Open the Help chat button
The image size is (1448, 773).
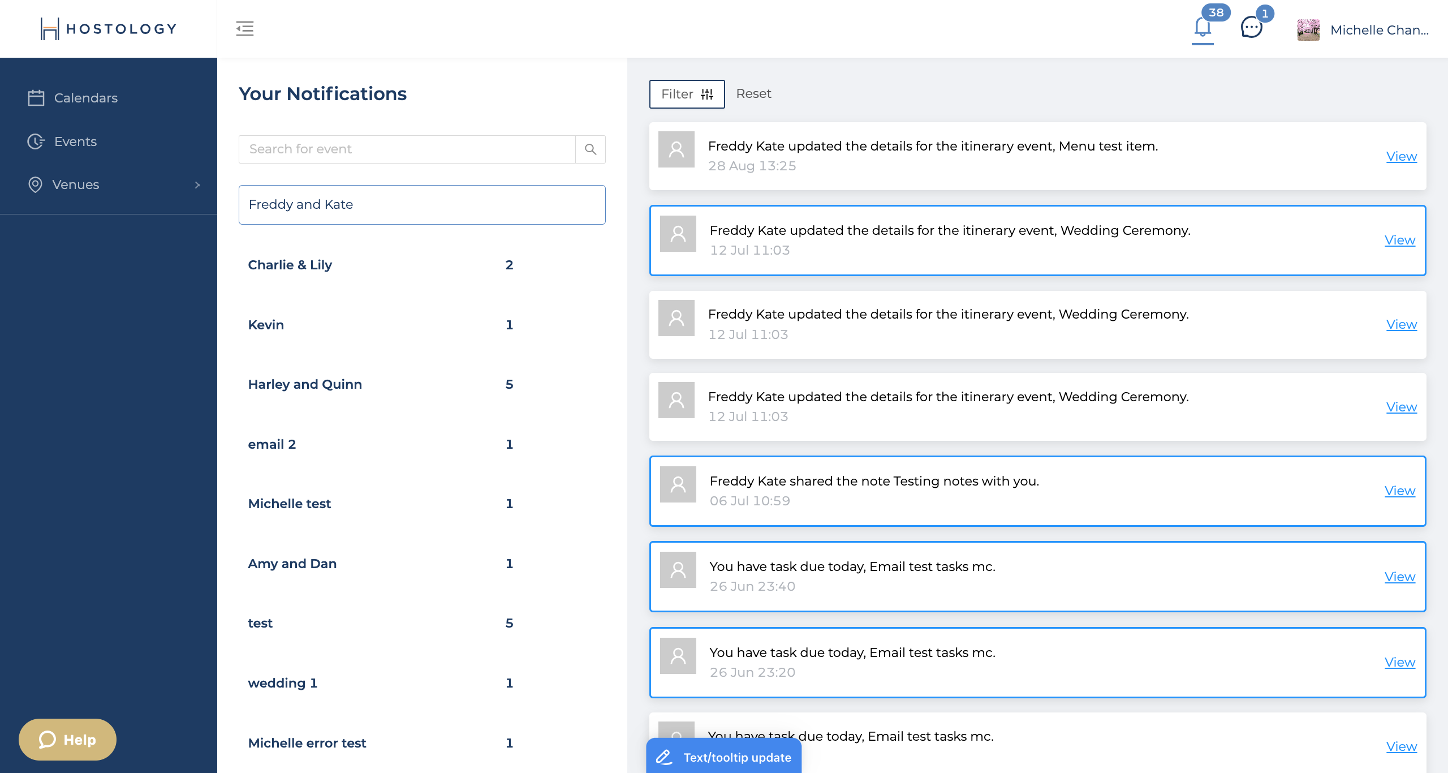67,740
